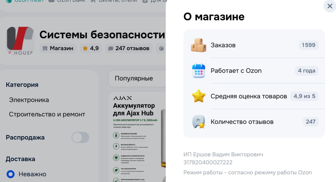Open the Ozon Банк top link
Screen dimensions: 336x182
click(x=67, y=1)
